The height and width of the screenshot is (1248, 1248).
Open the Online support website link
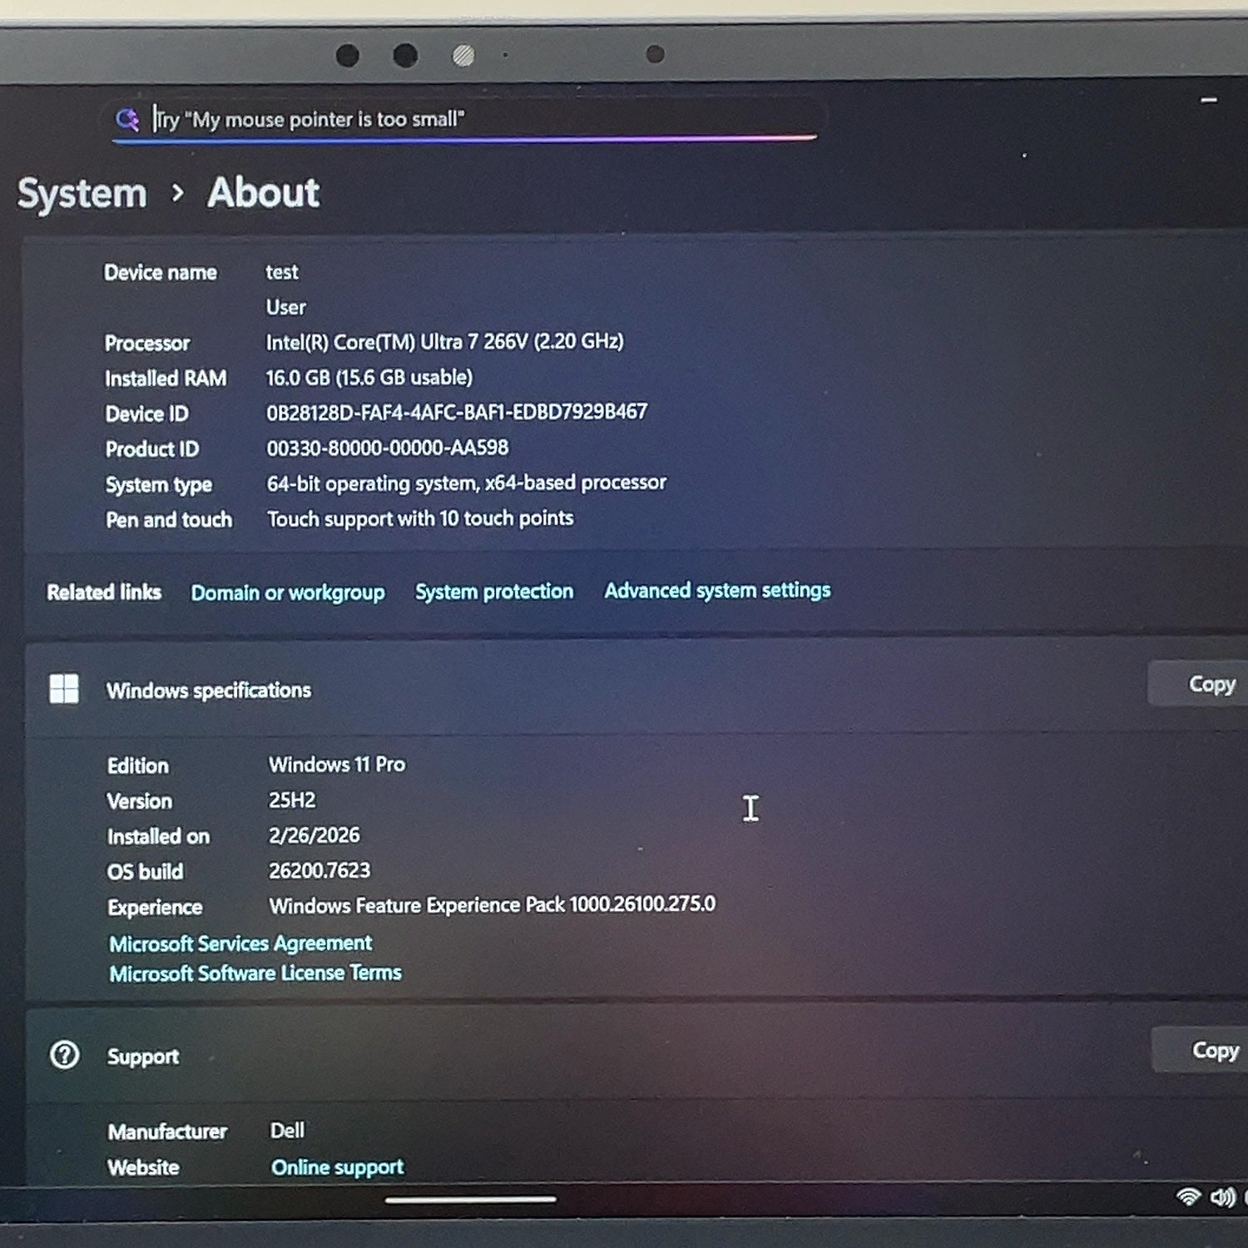[x=337, y=1167]
